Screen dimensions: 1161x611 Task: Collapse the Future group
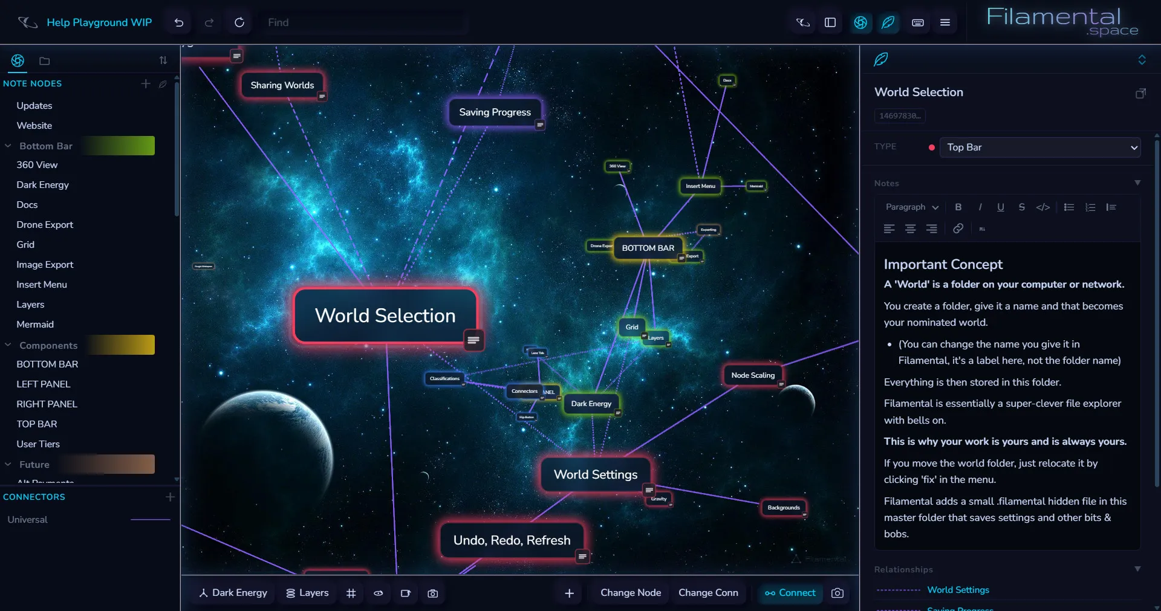[8, 464]
